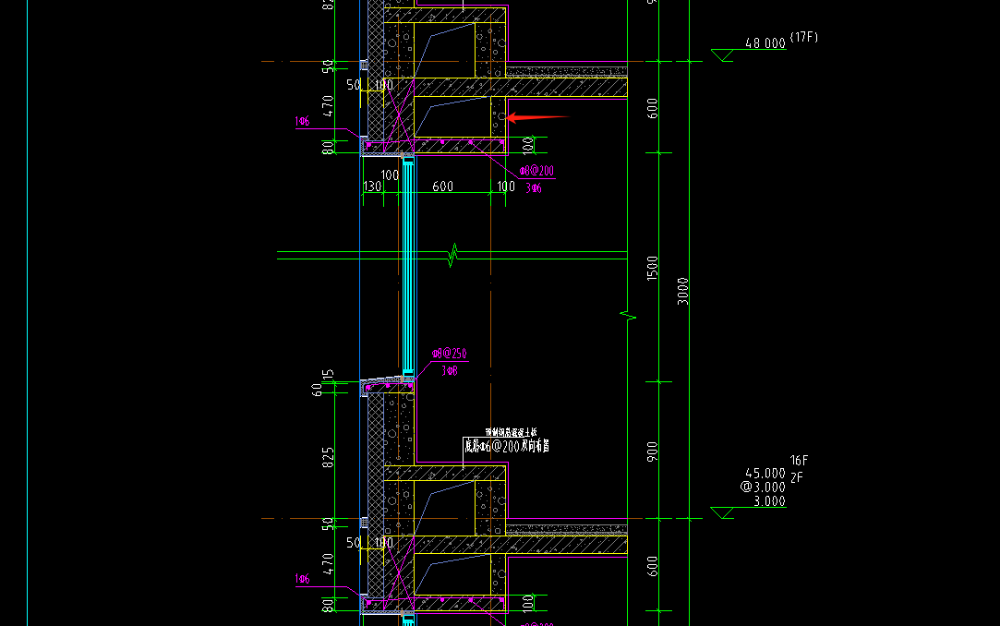The height and width of the screenshot is (626, 1000).
Task: Select the (17F) floor label
Action: (803, 37)
